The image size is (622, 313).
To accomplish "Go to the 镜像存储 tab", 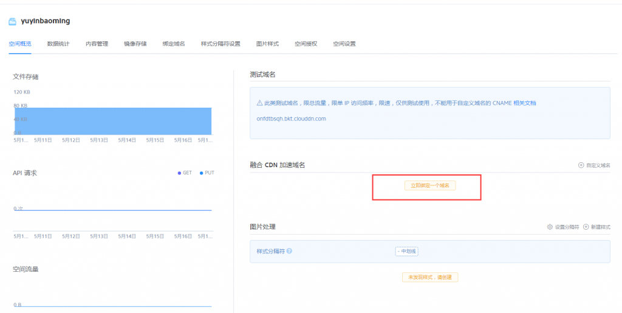I will click(x=135, y=44).
